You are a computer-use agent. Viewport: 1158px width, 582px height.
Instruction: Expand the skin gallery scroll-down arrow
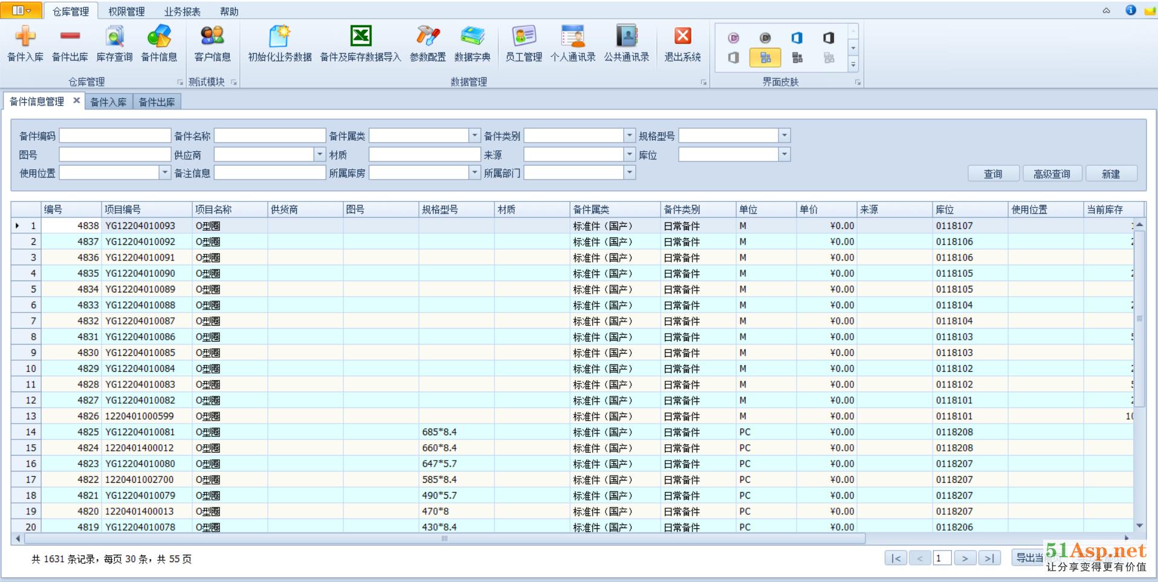(853, 48)
